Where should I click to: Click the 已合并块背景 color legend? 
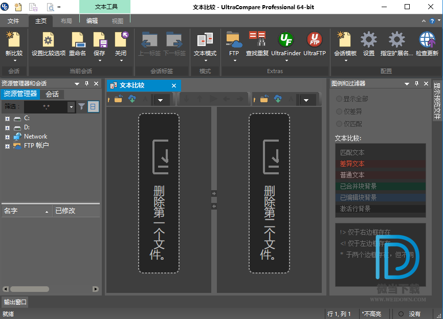(380, 186)
